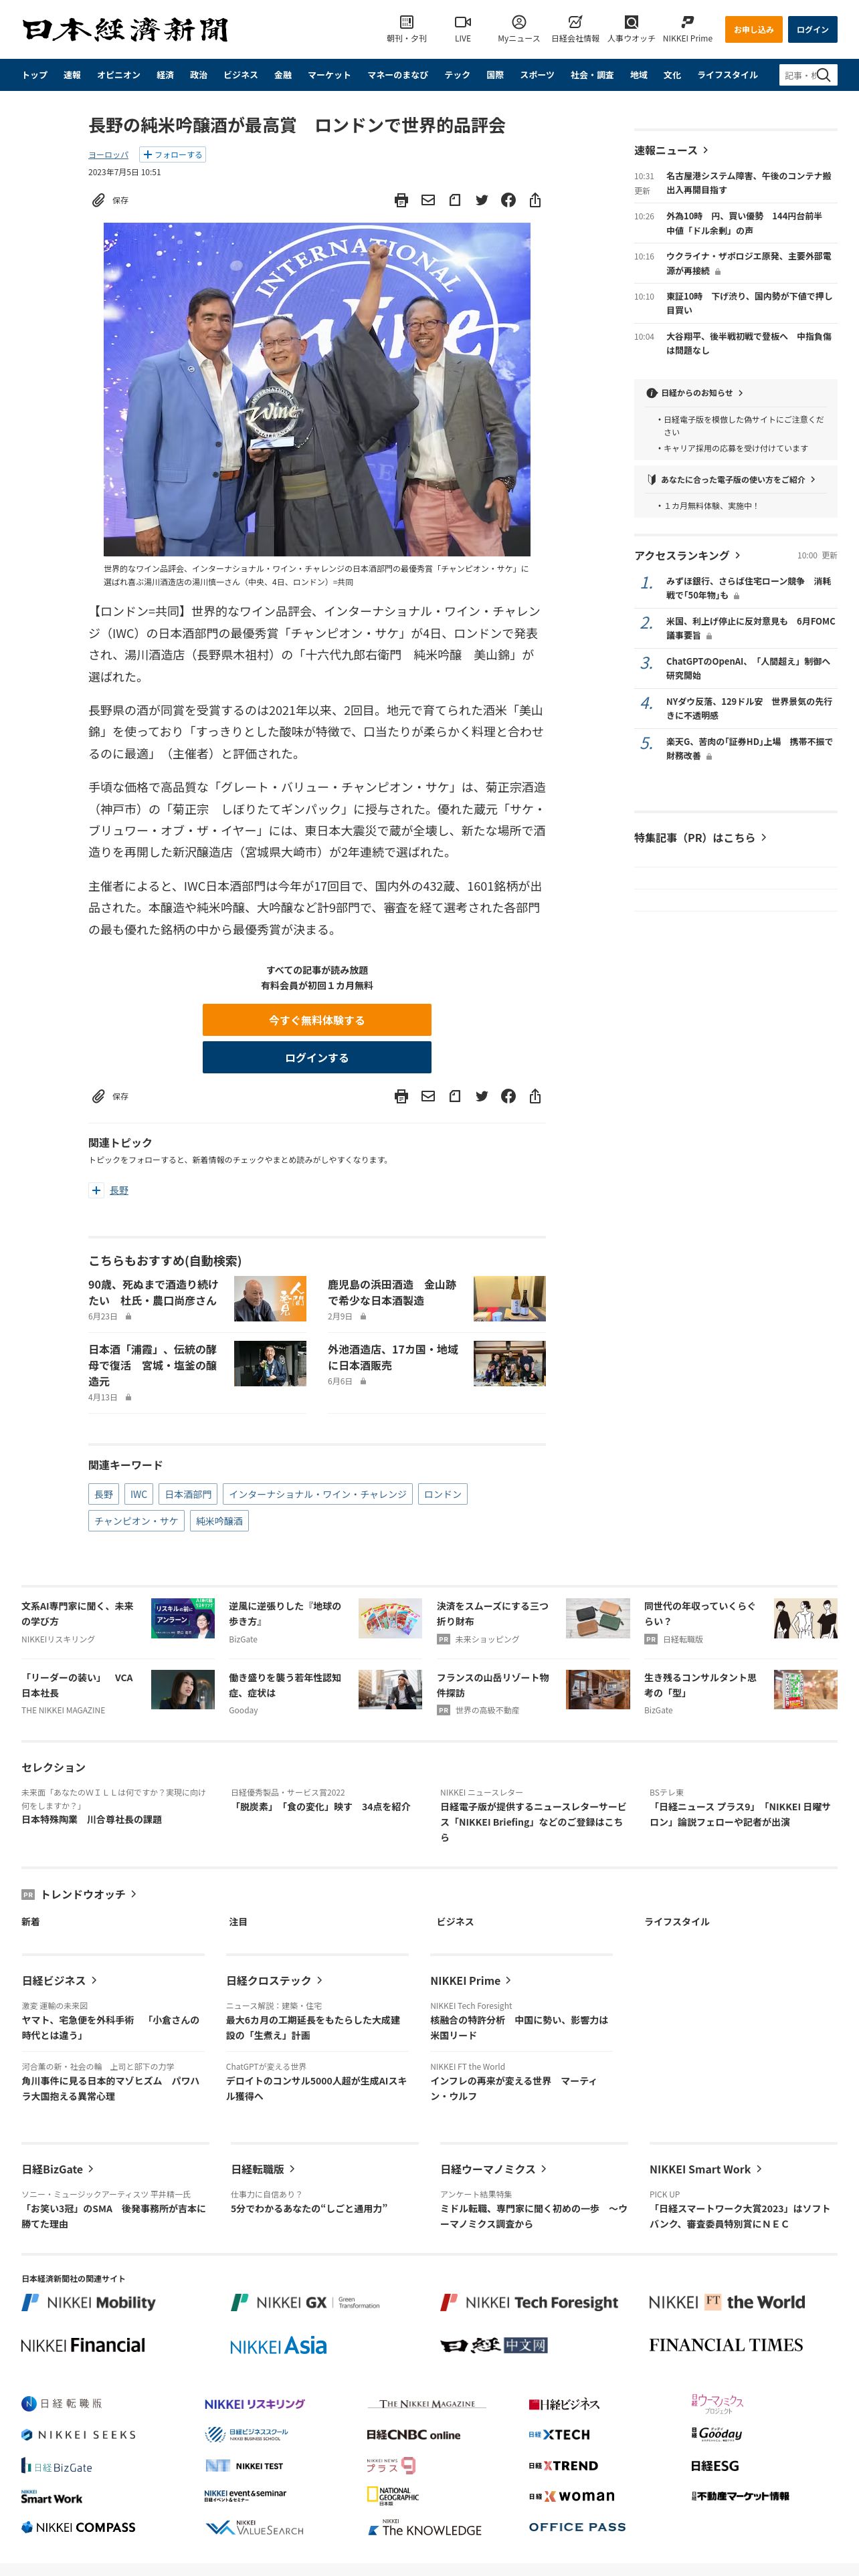Expand 日経からのお知らせ notices

click(x=695, y=393)
